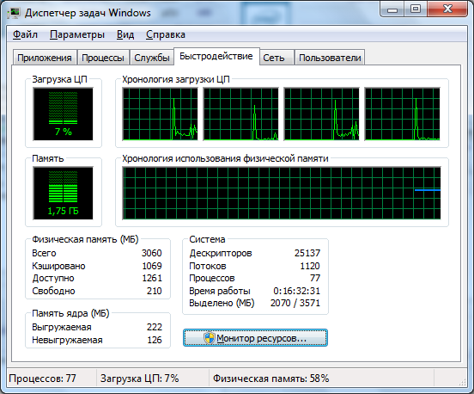474x394 pixels.
Task: Click the Выделено value 2070 / 3571
Action: pyautogui.click(x=295, y=303)
